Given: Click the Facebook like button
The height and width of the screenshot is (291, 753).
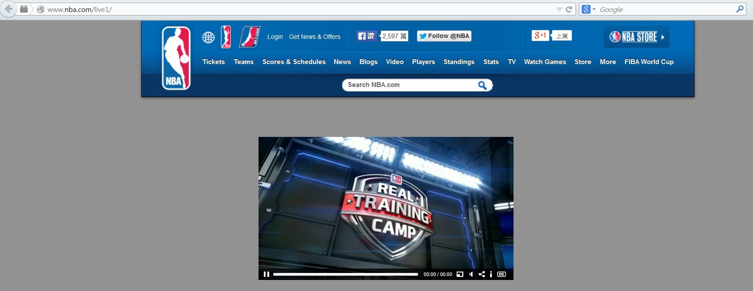Looking at the screenshot, I should point(367,36).
